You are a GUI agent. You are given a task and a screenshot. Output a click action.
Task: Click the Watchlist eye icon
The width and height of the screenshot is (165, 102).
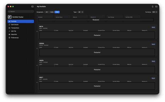[x=9, y=34]
